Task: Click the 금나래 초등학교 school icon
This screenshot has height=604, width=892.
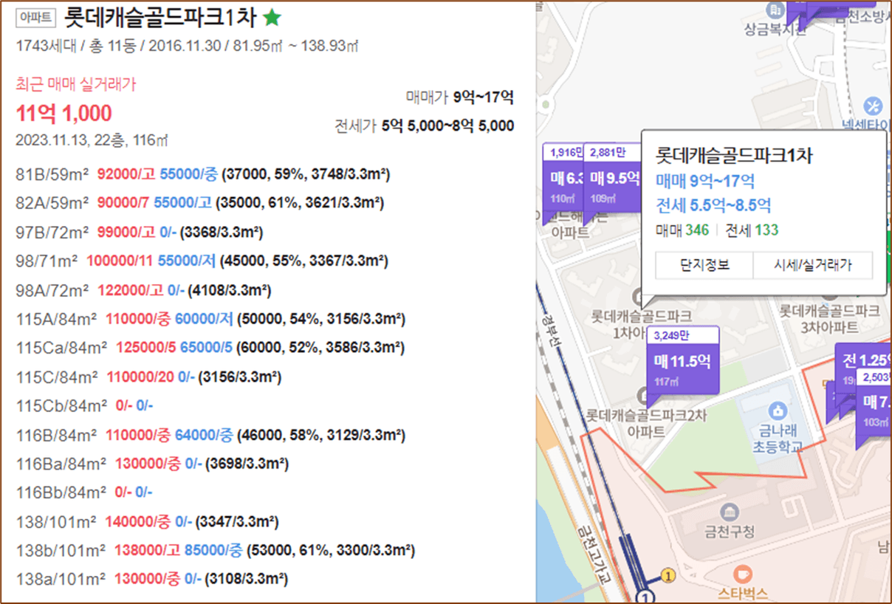Action: pyautogui.click(x=776, y=410)
